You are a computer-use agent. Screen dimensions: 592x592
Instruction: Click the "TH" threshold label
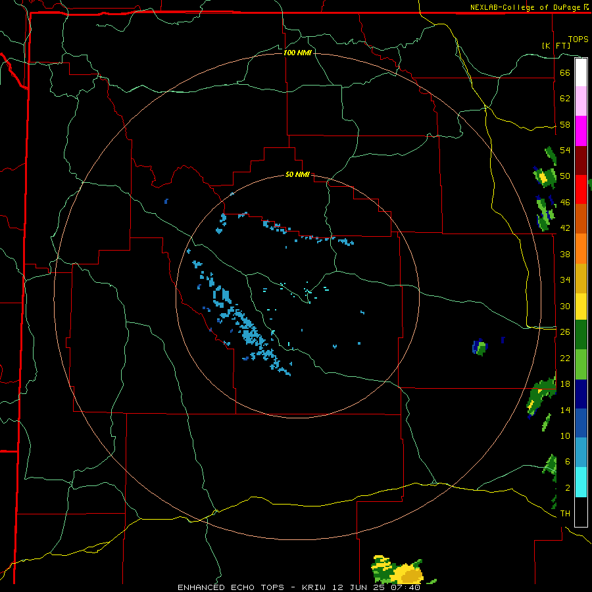point(565,514)
